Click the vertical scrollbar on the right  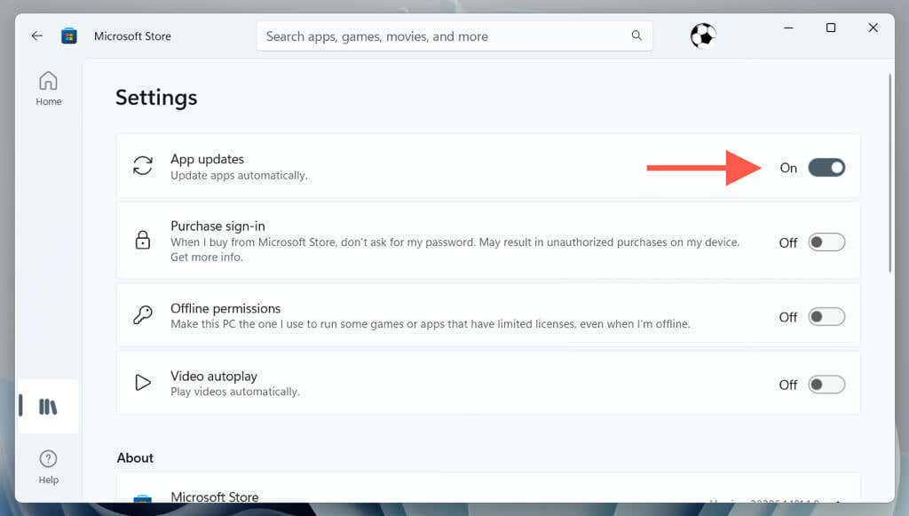click(890, 173)
